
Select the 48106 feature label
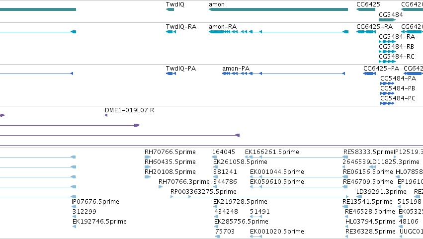(409, 222)
